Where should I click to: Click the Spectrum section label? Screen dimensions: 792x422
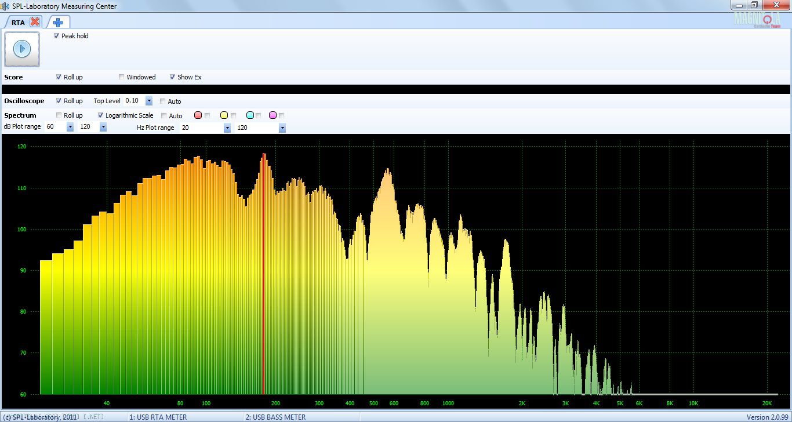(x=20, y=115)
